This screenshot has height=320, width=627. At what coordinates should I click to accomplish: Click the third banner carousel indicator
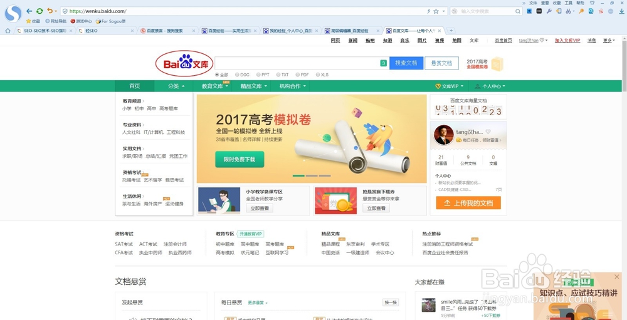pyautogui.click(x=325, y=176)
